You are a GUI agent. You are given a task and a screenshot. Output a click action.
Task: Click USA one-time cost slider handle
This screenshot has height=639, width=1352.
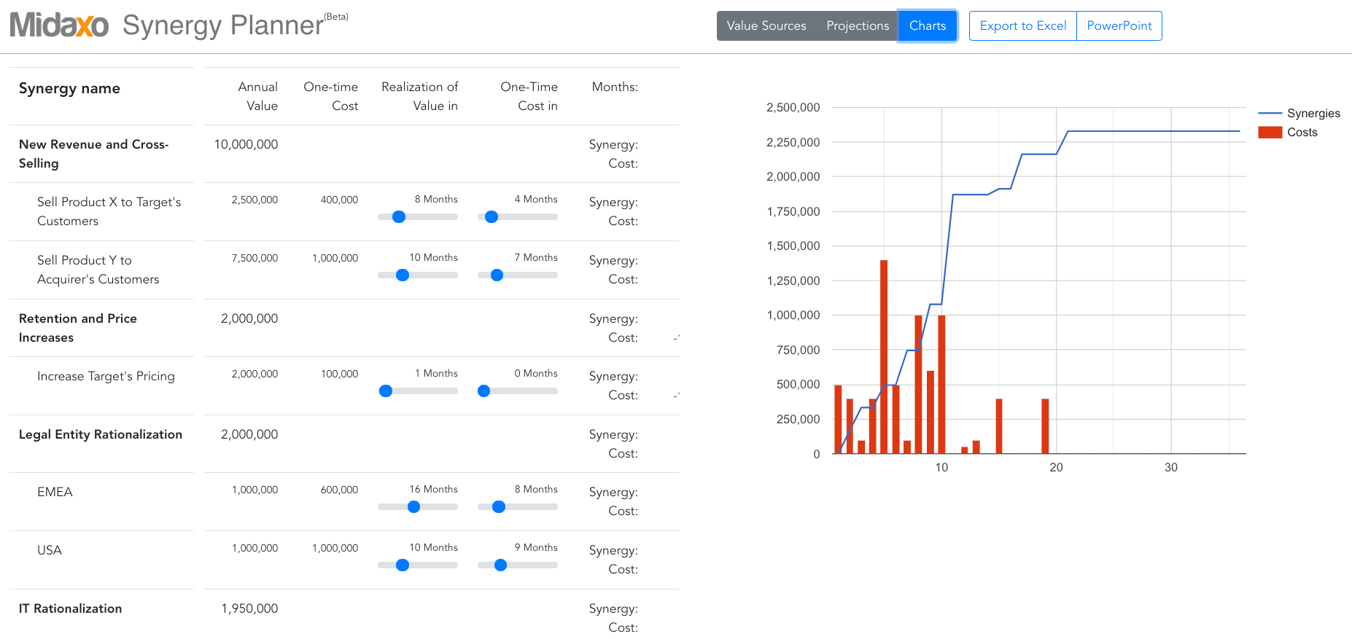(500, 565)
